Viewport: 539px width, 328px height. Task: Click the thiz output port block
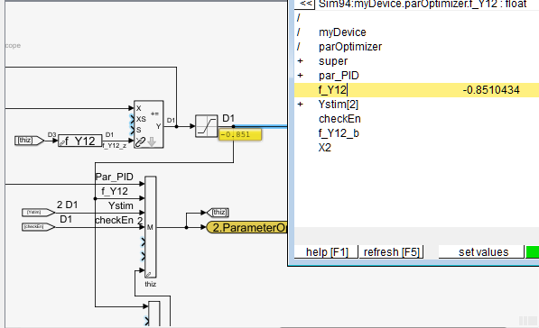point(218,213)
